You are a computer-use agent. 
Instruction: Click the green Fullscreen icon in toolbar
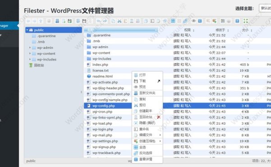[246, 21]
